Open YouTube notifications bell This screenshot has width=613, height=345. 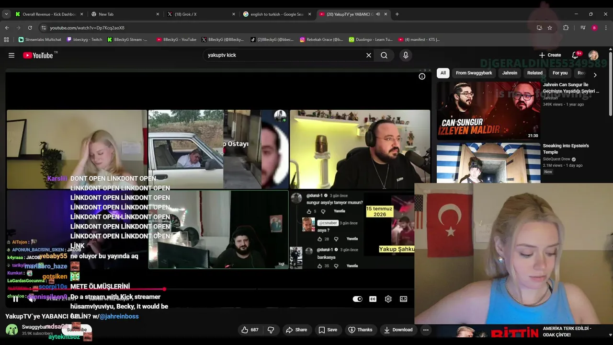click(x=576, y=55)
